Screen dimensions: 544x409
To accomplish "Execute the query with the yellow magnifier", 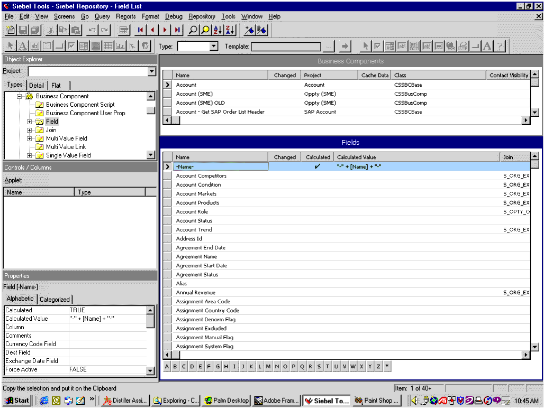I will [205, 30].
